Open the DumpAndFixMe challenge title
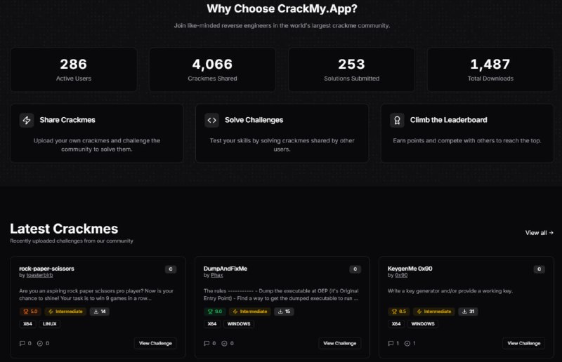This screenshot has width=562, height=362. (x=226, y=269)
